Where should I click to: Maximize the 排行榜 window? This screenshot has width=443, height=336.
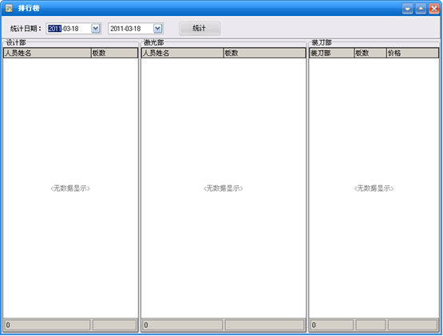[x=421, y=9]
